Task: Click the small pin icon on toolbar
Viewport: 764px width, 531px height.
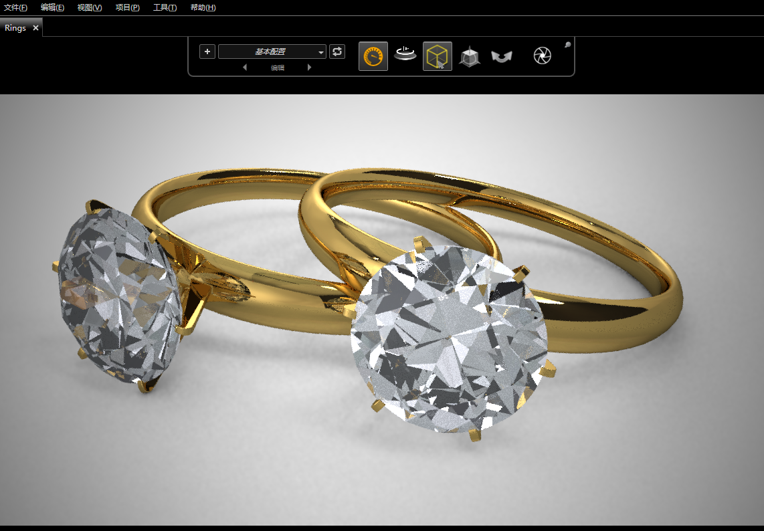Action: [567, 45]
